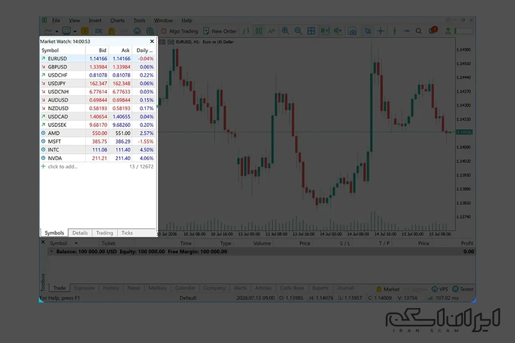Select the AMD stock row
This screenshot has width=515, height=343.
click(x=97, y=133)
